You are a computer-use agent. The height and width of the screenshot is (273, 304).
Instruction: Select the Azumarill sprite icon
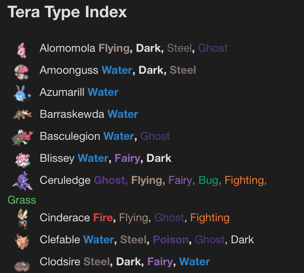pyautogui.click(x=22, y=93)
